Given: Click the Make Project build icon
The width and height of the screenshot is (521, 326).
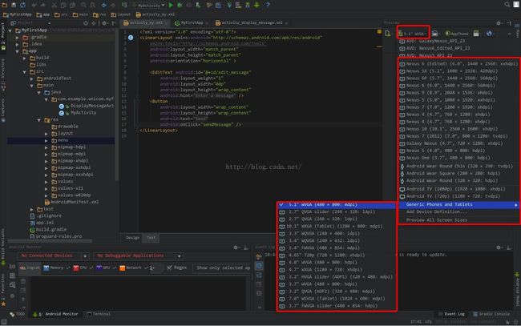Looking at the screenshot, I should point(124,5).
